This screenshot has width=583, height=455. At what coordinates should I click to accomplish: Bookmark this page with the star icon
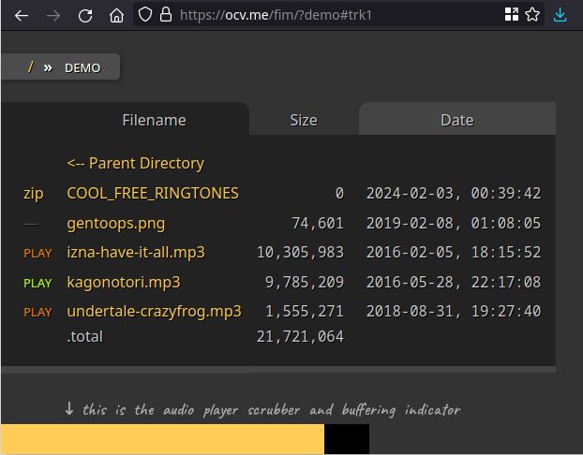pos(532,15)
